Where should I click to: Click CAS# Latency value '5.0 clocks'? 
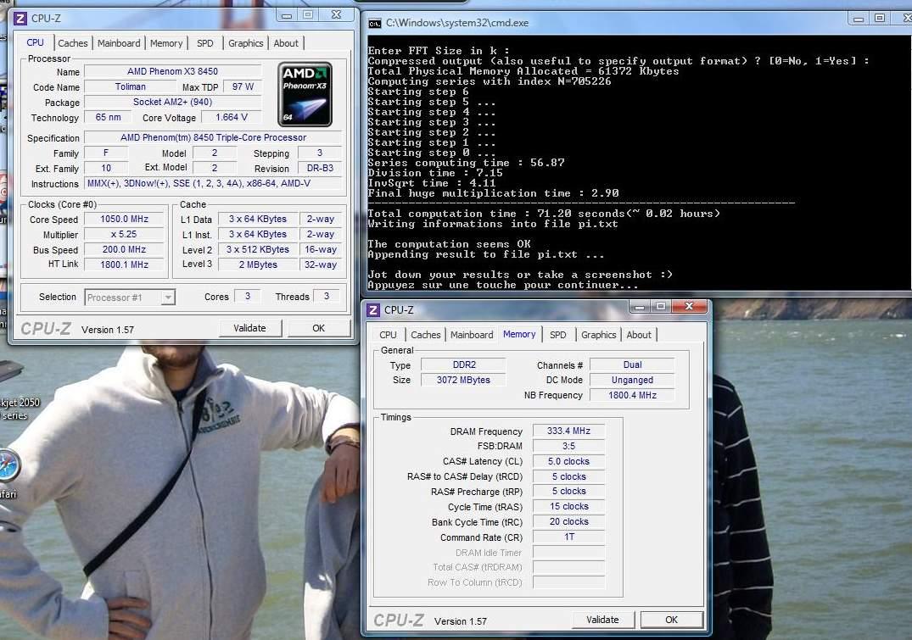tap(569, 461)
